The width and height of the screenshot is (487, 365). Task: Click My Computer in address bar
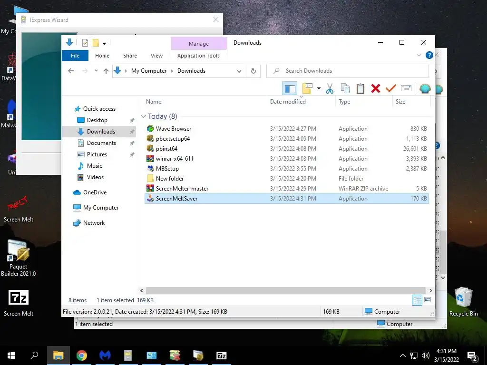pyautogui.click(x=149, y=71)
